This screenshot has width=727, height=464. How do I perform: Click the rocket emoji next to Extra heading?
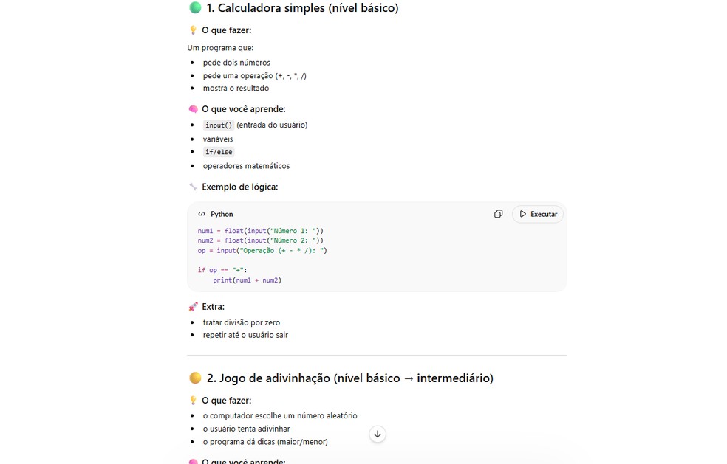[192, 306]
